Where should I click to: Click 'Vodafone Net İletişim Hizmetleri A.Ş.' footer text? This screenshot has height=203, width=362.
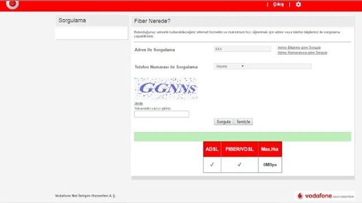tap(85, 196)
